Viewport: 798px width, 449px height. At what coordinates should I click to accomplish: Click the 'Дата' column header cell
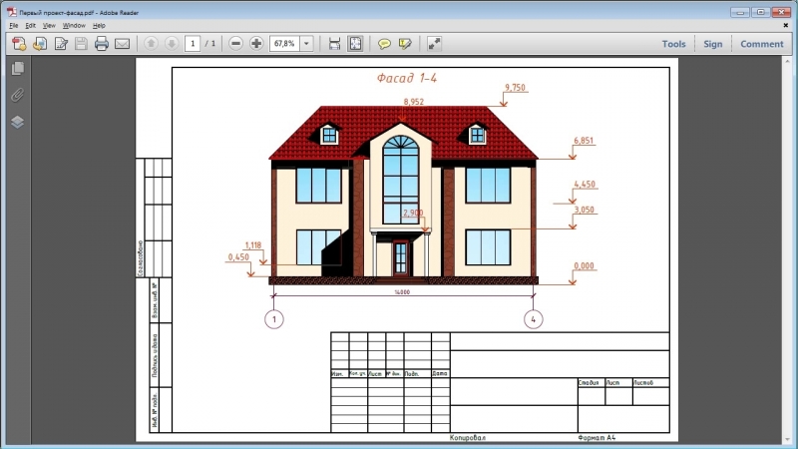pos(440,373)
